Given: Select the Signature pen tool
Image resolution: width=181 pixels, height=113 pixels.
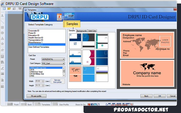Looking at the screenshot, I should [x=2, y=68].
